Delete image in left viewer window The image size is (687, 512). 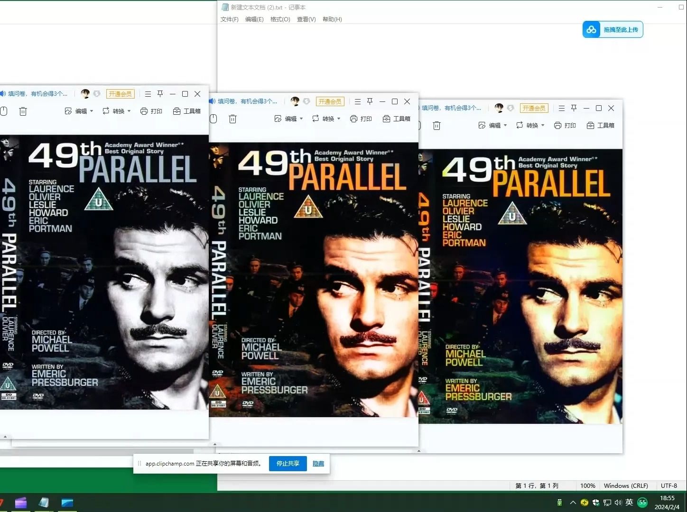(23, 111)
